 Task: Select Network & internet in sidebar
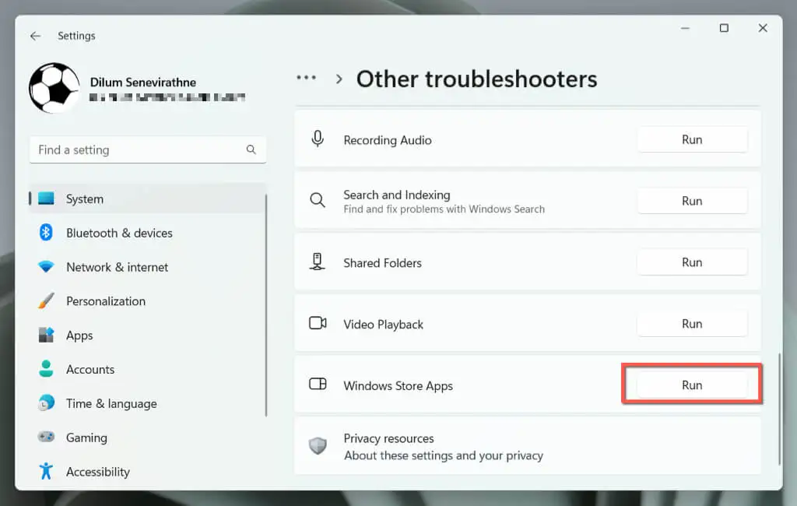[117, 267]
